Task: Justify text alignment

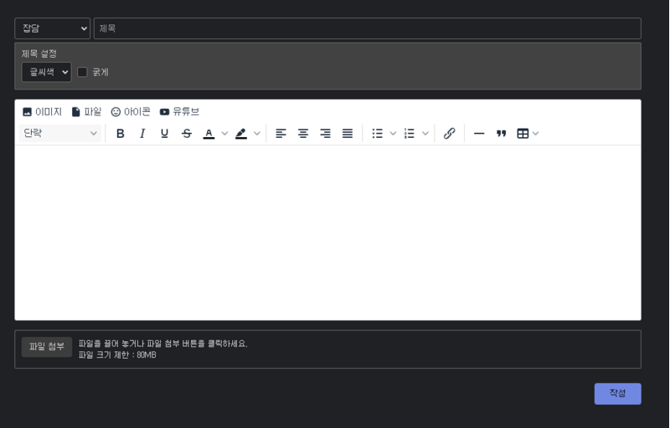Action: tap(348, 134)
